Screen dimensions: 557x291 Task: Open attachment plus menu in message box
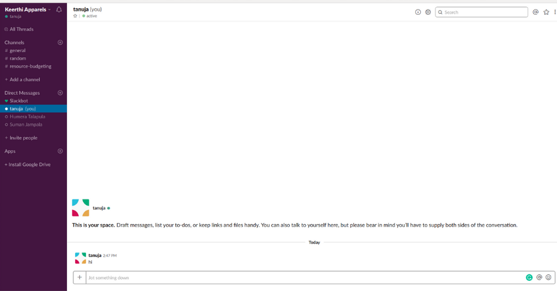(x=79, y=277)
